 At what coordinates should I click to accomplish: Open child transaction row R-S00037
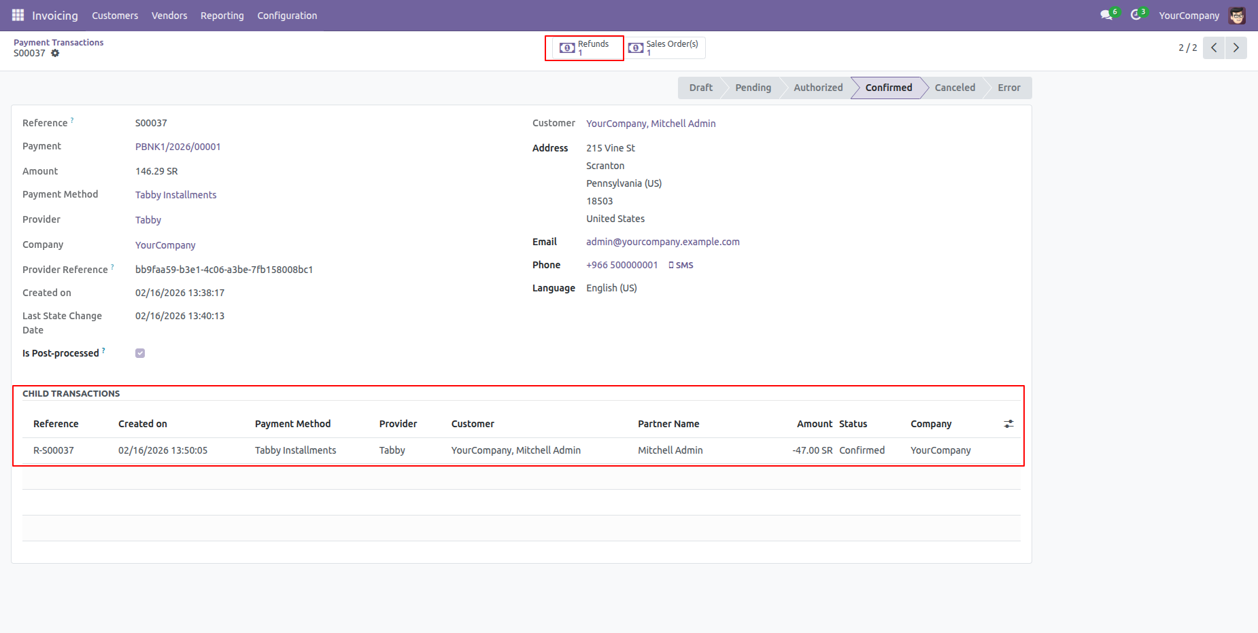[x=54, y=450]
